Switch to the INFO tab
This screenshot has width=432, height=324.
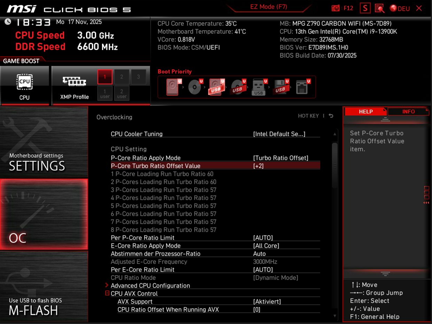(x=408, y=111)
